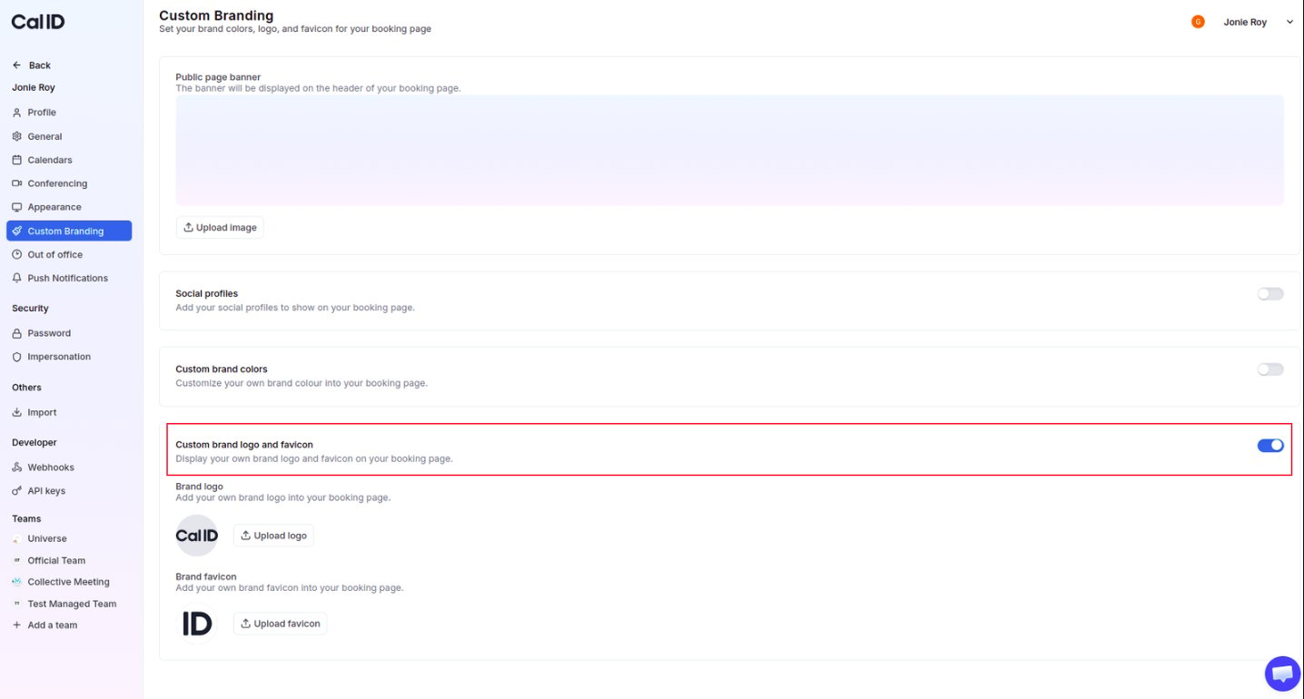This screenshot has width=1304, height=699.
Task: Click the Password lock icon
Action: (16, 333)
